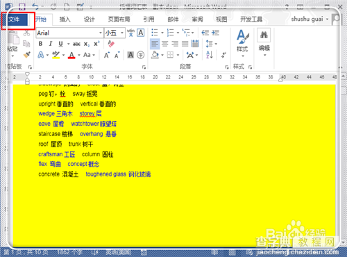347x257 pixels.
Task: Open the font dialog launcher
Action: point(144,67)
